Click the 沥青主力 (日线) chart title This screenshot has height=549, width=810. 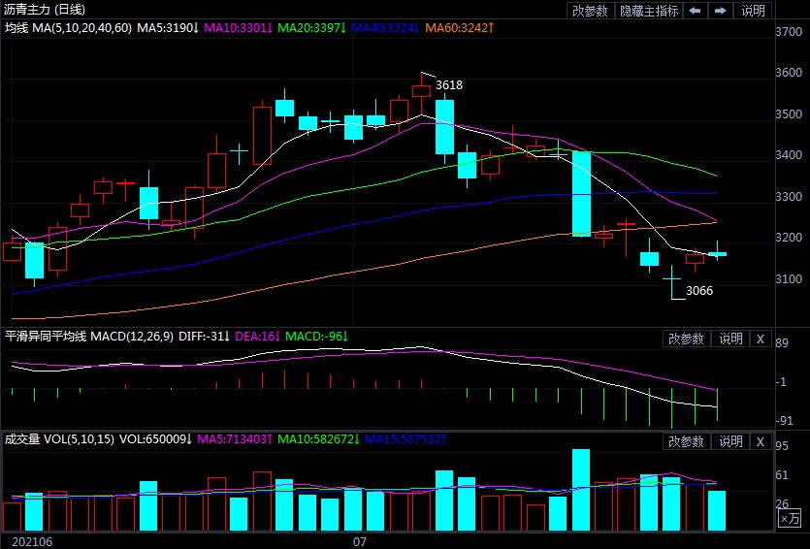tap(45, 10)
